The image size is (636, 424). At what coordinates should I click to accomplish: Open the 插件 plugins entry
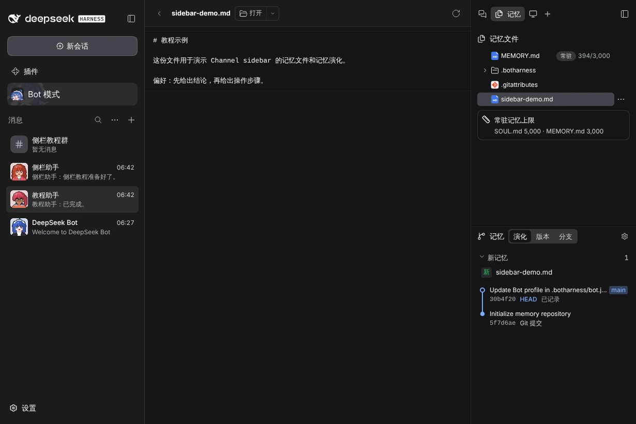click(72, 71)
